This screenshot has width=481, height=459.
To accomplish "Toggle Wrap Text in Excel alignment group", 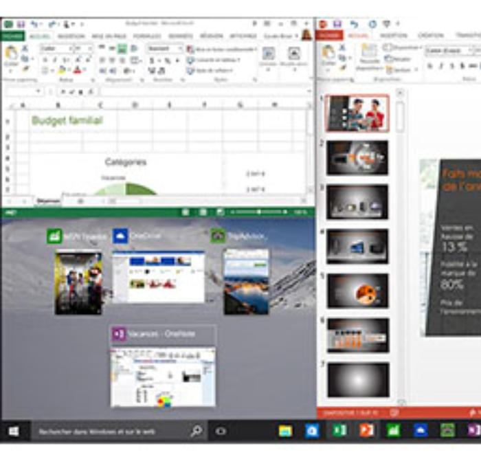I will (135, 49).
